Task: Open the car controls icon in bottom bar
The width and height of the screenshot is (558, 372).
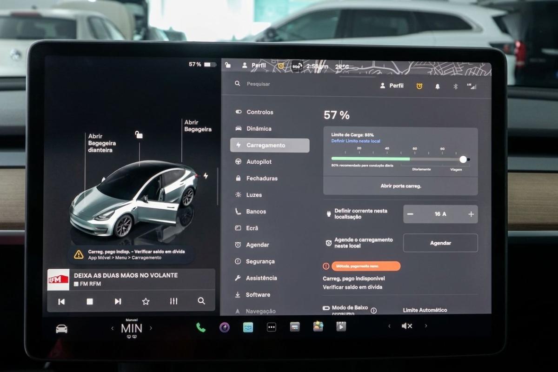Action: click(x=61, y=329)
